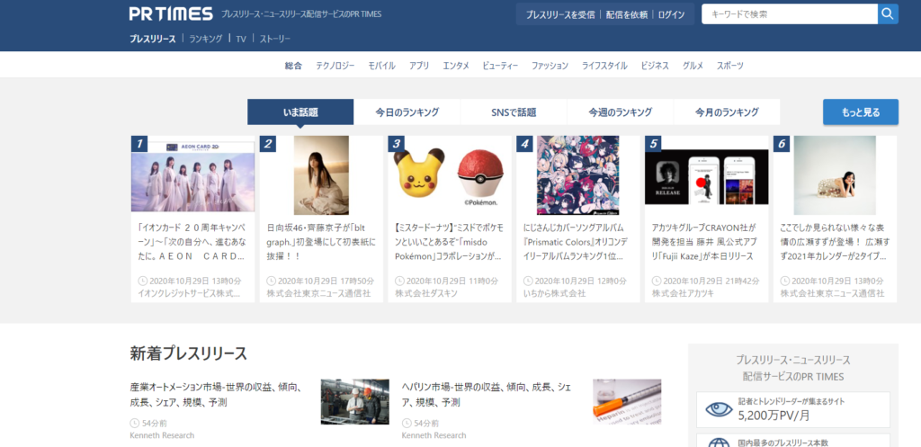Switch to the SNSで話題 tab
Viewport: 921px width, 447px height.
tap(514, 112)
